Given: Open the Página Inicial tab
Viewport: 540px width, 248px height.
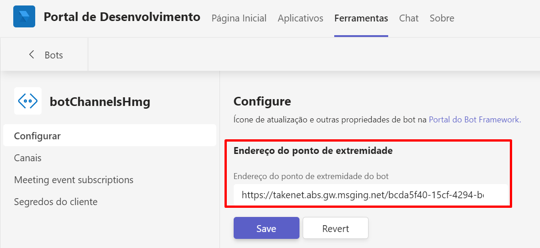Looking at the screenshot, I should (239, 18).
